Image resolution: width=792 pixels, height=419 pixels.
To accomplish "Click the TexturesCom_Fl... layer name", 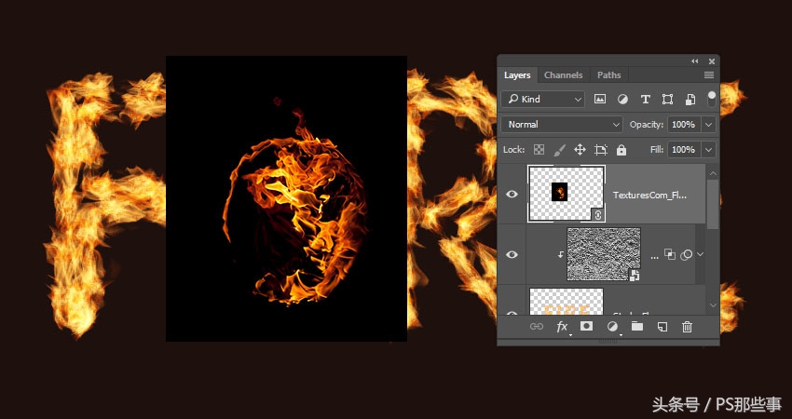I will click(x=650, y=196).
